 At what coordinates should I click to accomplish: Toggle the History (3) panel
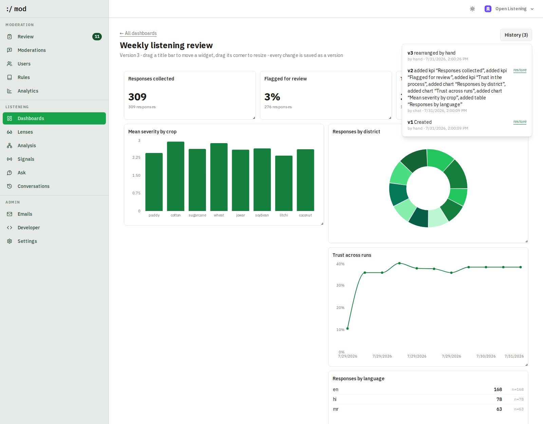pos(516,35)
